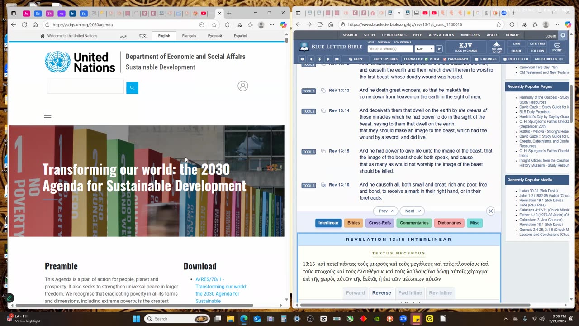Submit the verse search go arrow

pos(439,49)
